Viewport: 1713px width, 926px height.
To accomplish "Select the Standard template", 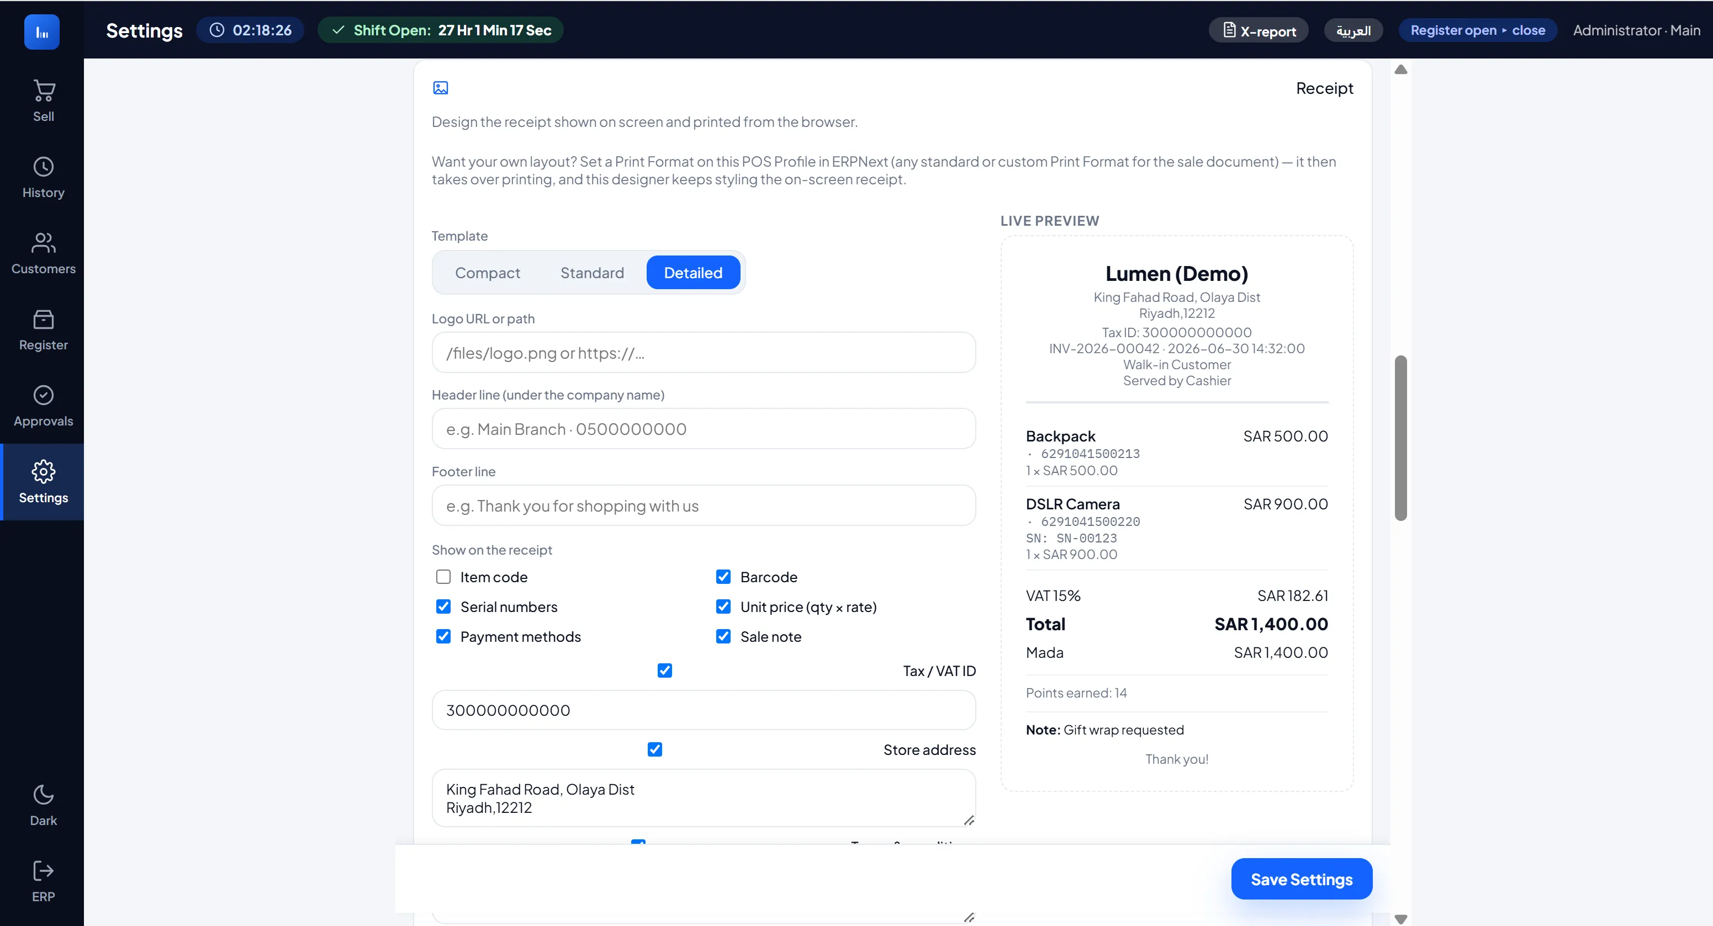I will (x=592, y=273).
